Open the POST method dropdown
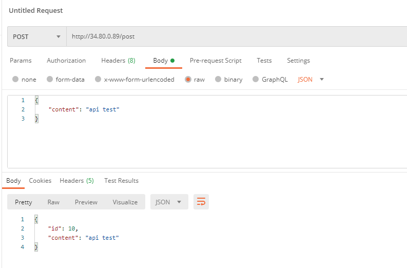Viewport: 407px width, 268px height. coord(36,37)
